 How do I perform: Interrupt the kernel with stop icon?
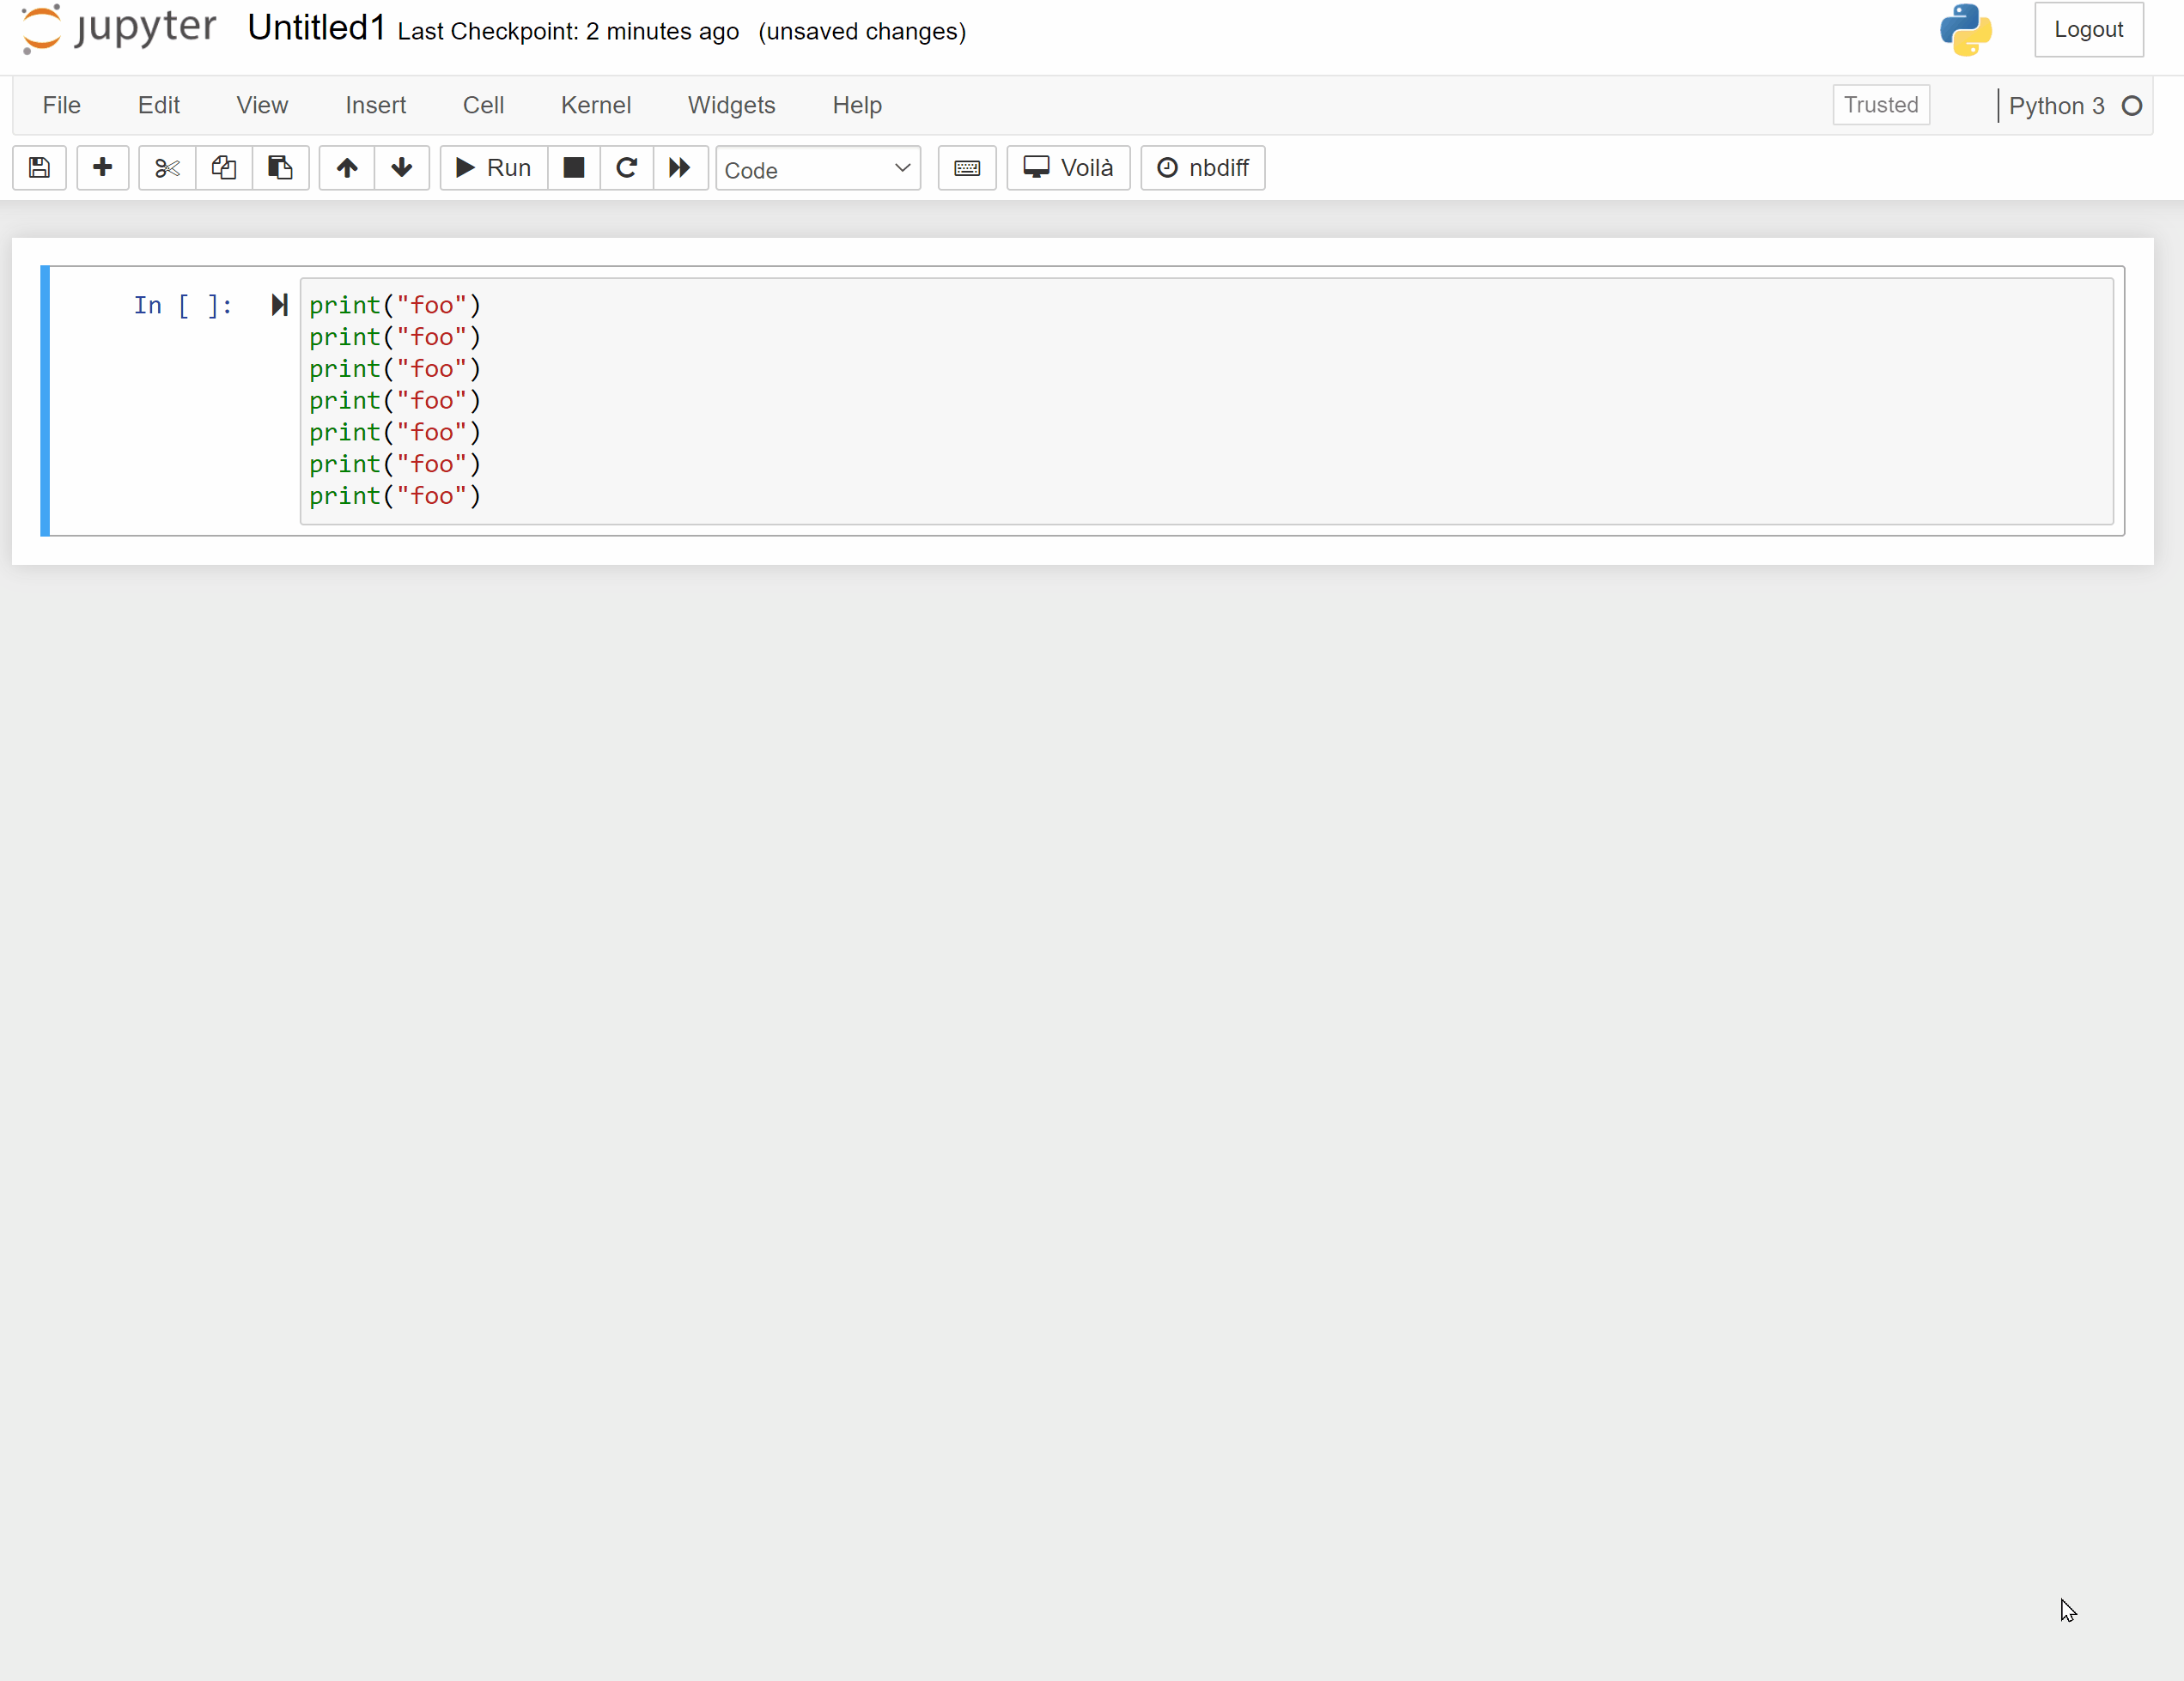coord(574,168)
